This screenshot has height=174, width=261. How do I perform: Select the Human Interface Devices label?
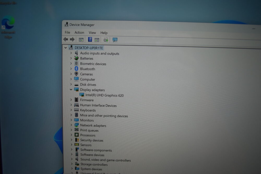98,105
